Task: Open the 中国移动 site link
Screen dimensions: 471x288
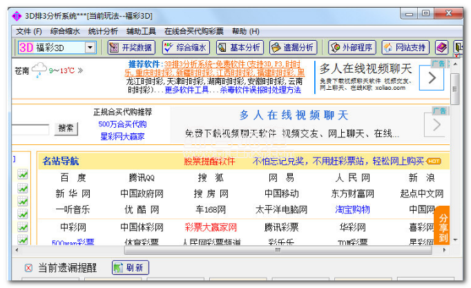Action: click(x=282, y=193)
